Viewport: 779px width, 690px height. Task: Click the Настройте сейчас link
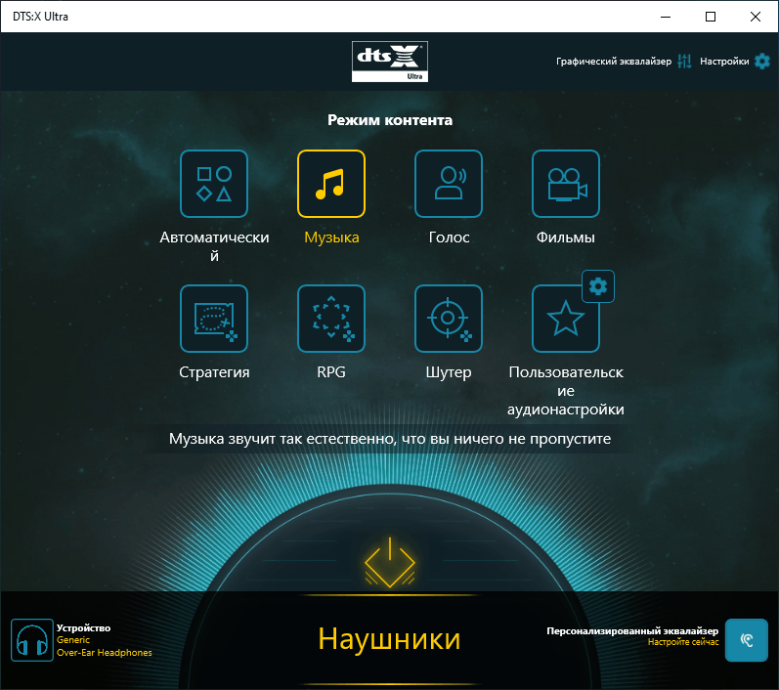click(x=683, y=642)
